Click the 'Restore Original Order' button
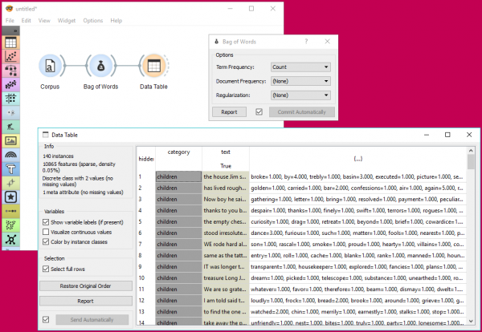 click(x=85, y=286)
